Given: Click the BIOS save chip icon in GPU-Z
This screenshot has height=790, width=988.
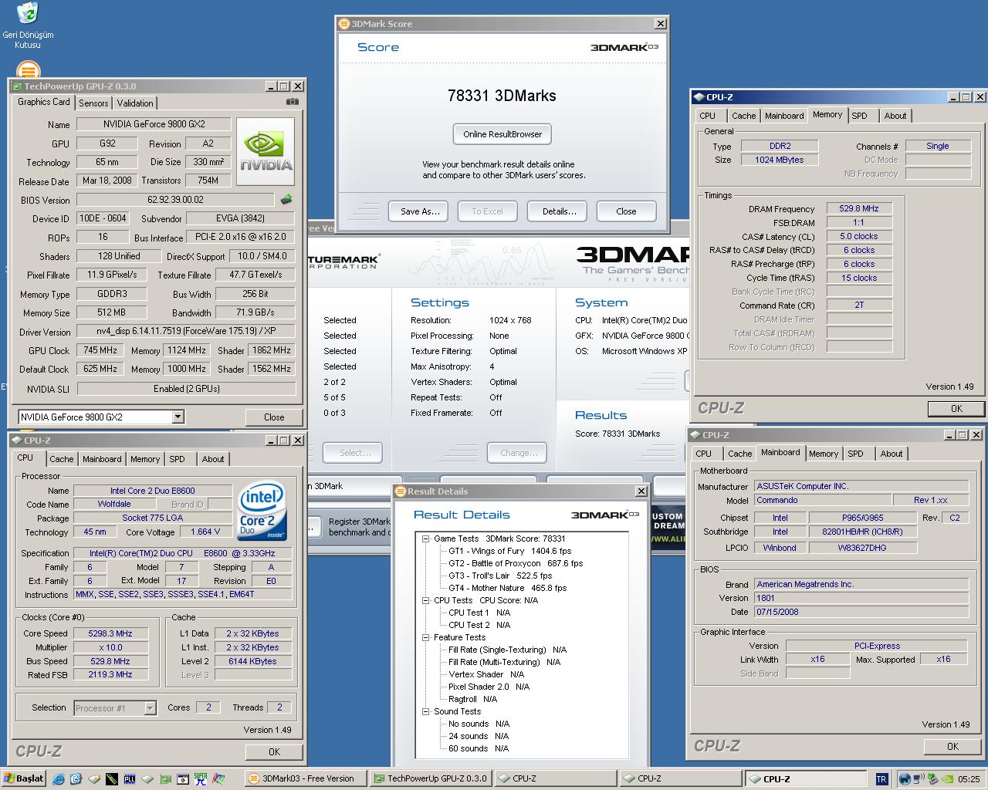Looking at the screenshot, I should click(x=286, y=200).
